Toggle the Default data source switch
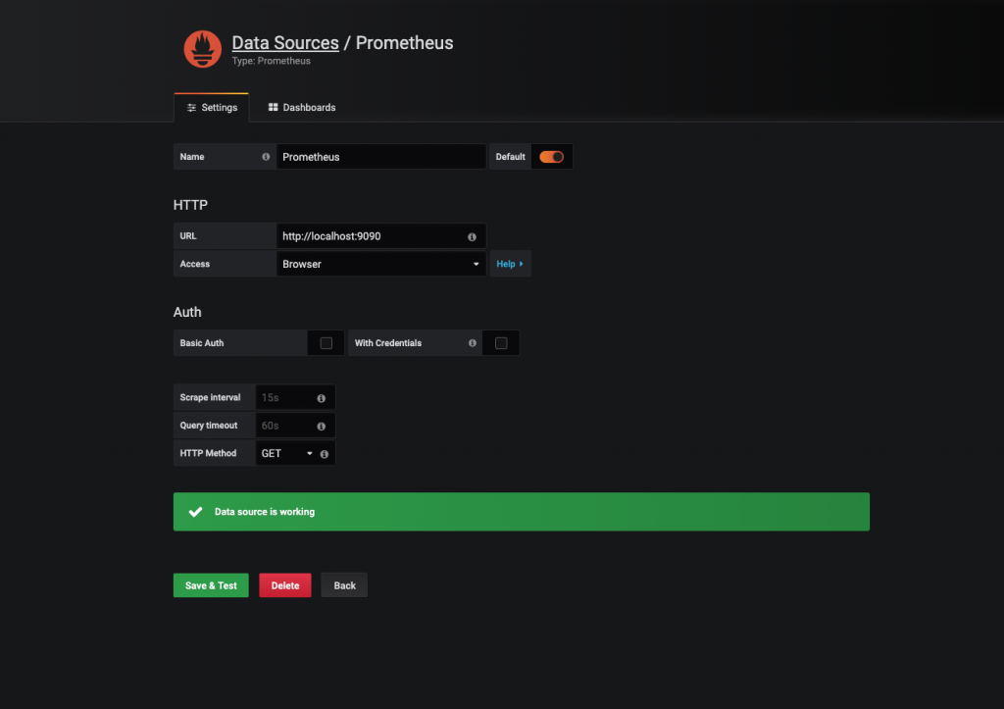The width and height of the screenshot is (1004, 709). point(551,157)
